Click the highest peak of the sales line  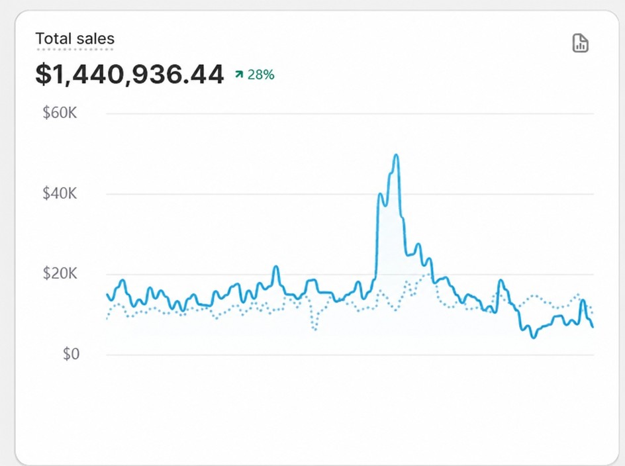(x=396, y=155)
